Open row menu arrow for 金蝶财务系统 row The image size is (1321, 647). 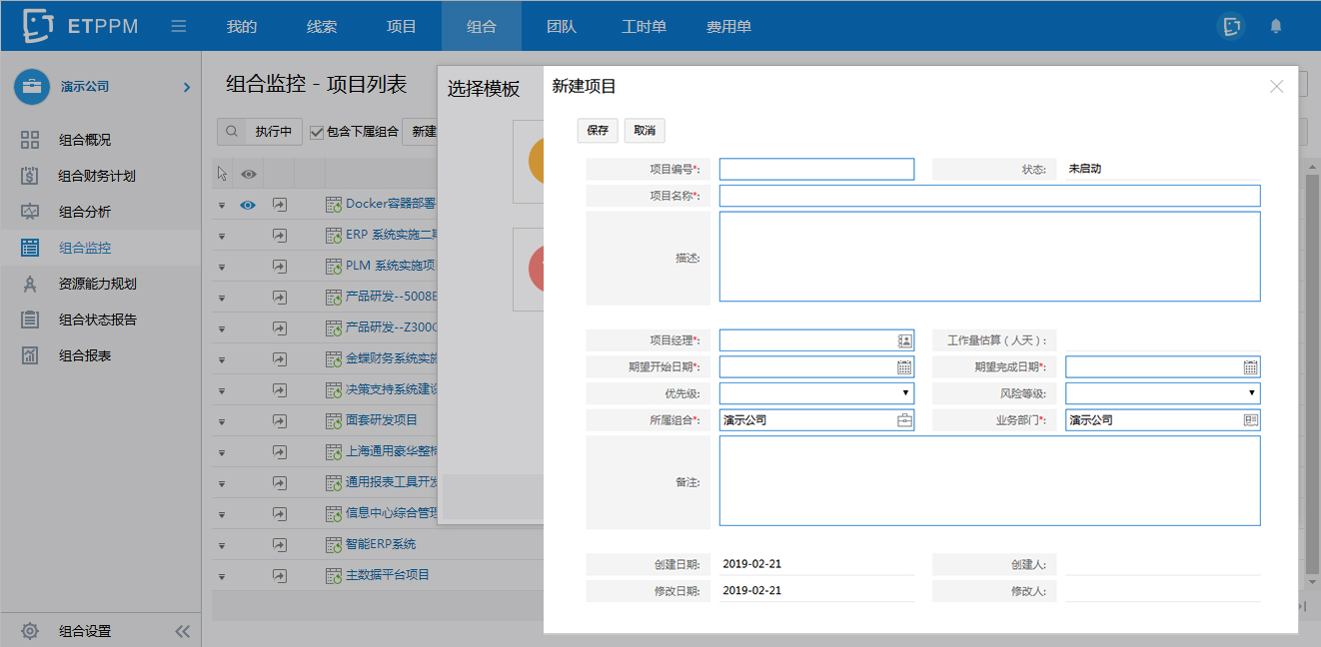(x=222, y=359)
